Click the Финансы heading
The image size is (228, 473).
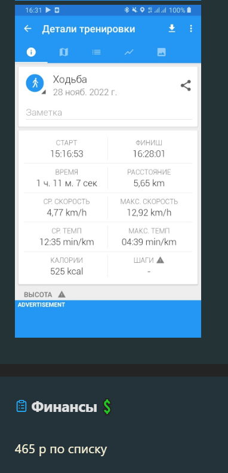click(64, 407)
